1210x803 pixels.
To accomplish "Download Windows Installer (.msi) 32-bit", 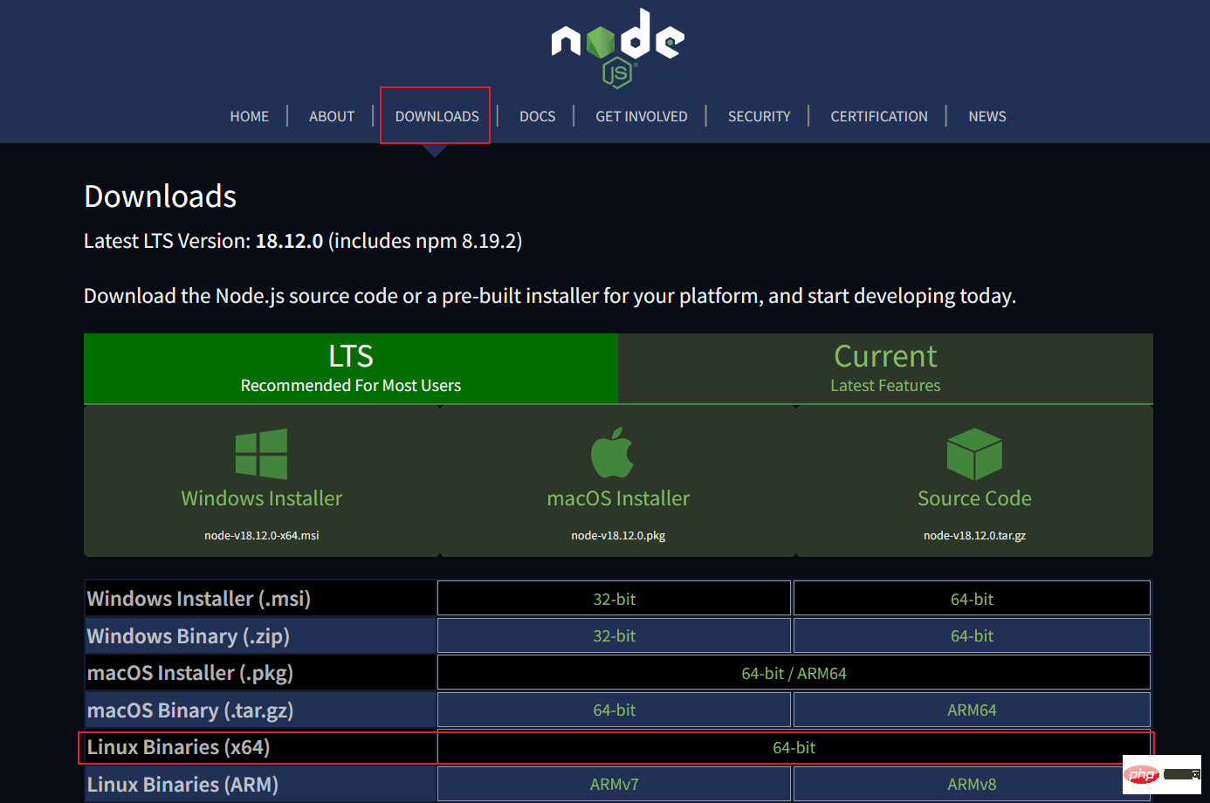I will pos(614,599).
